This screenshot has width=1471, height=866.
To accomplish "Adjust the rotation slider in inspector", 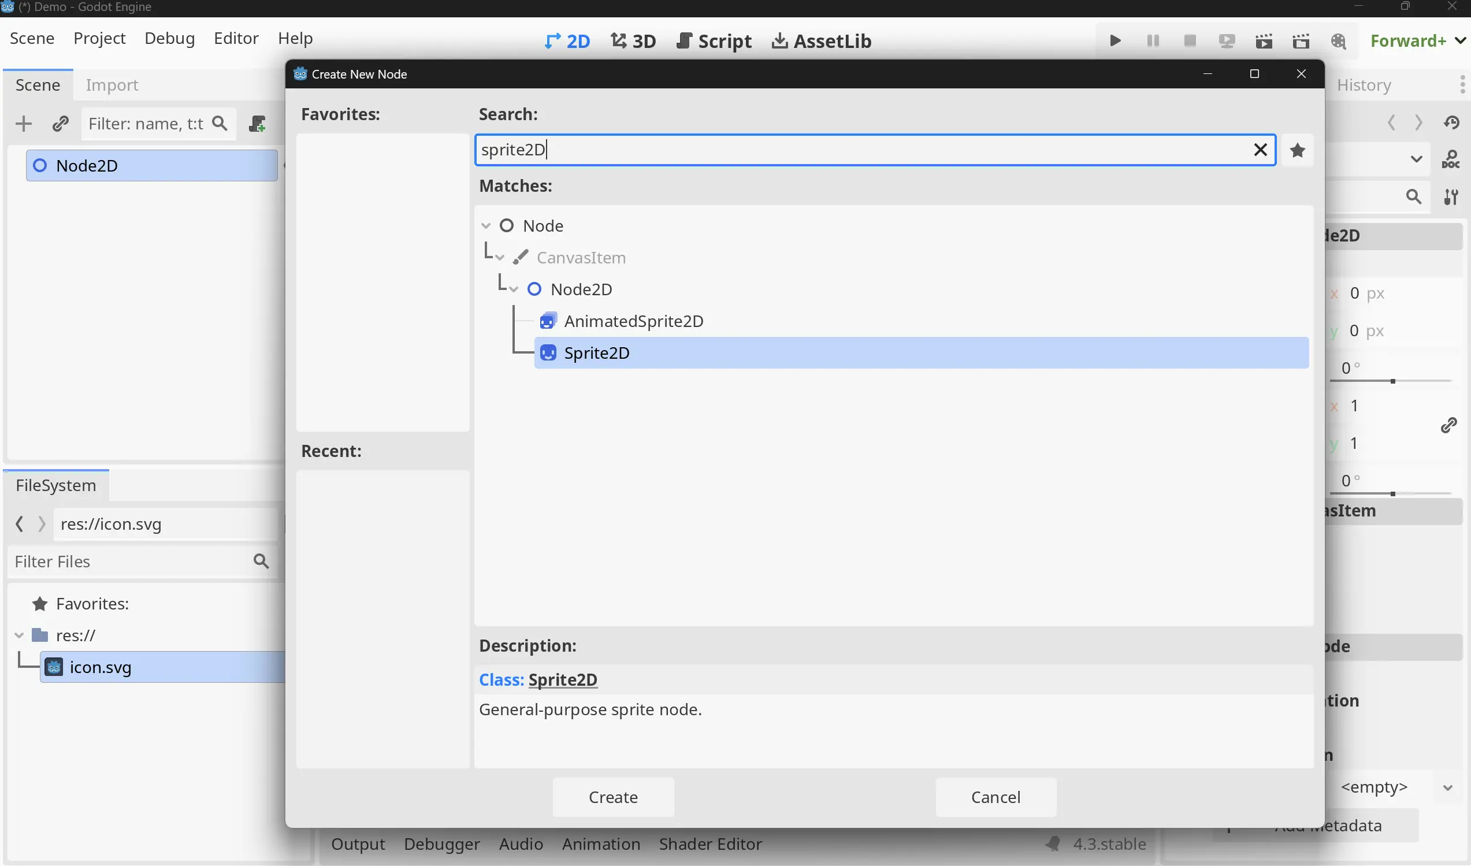I will (x=1392, y=381).
